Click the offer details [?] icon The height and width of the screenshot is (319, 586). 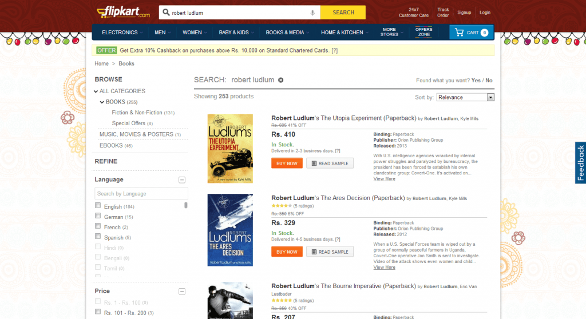click(x=335, y=50)
